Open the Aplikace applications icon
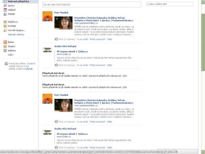The image size is (205, 154). tap(5, 51)
